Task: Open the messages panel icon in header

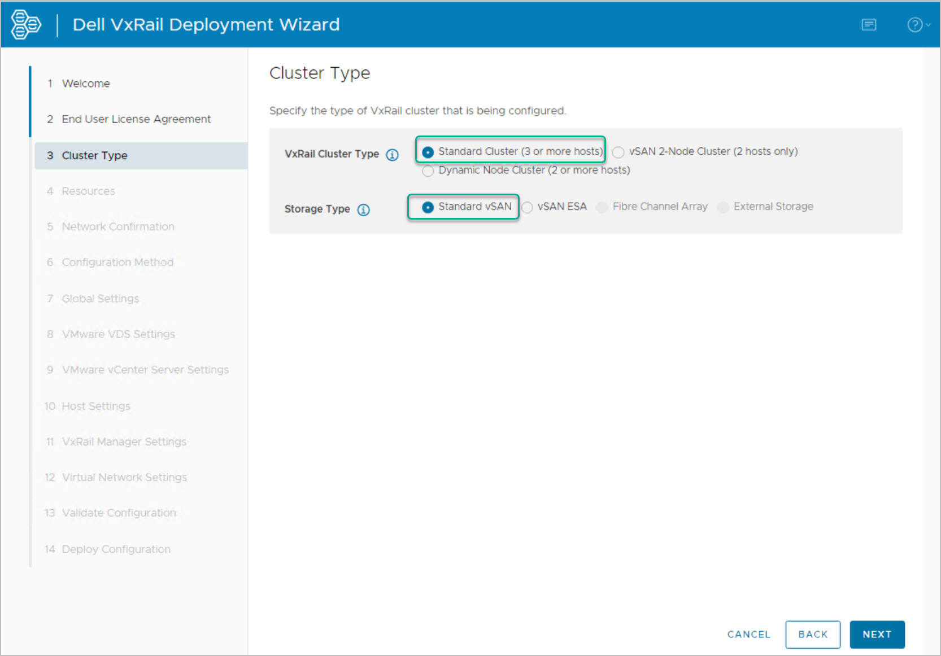Action: pos(869,25)
